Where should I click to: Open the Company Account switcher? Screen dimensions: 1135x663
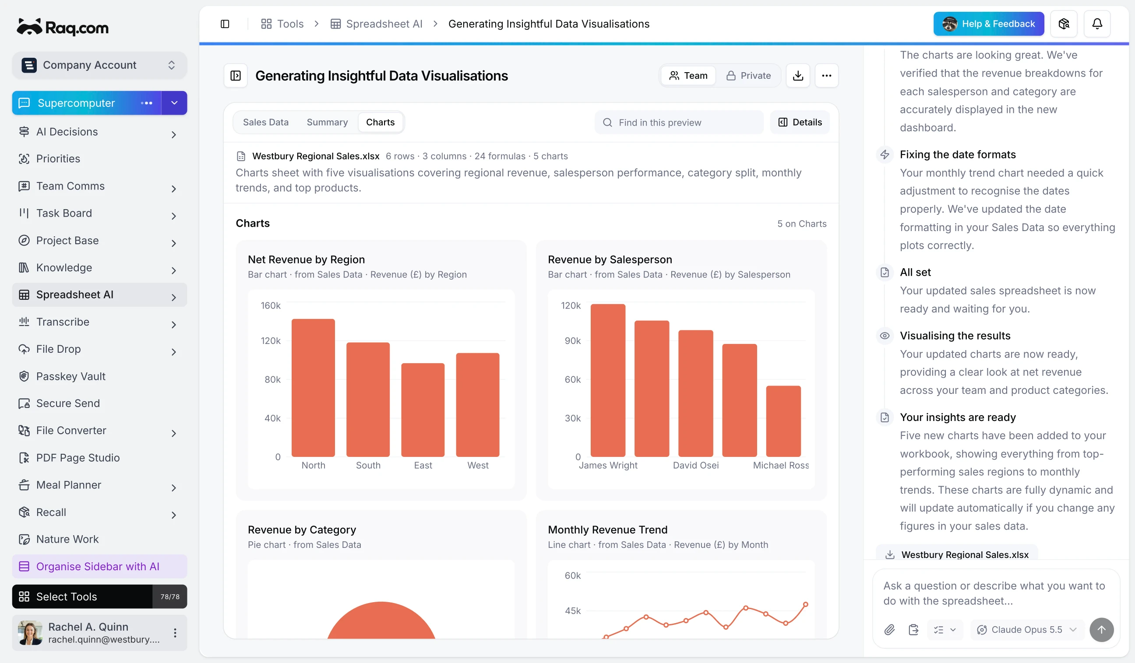tap(99, 65)
